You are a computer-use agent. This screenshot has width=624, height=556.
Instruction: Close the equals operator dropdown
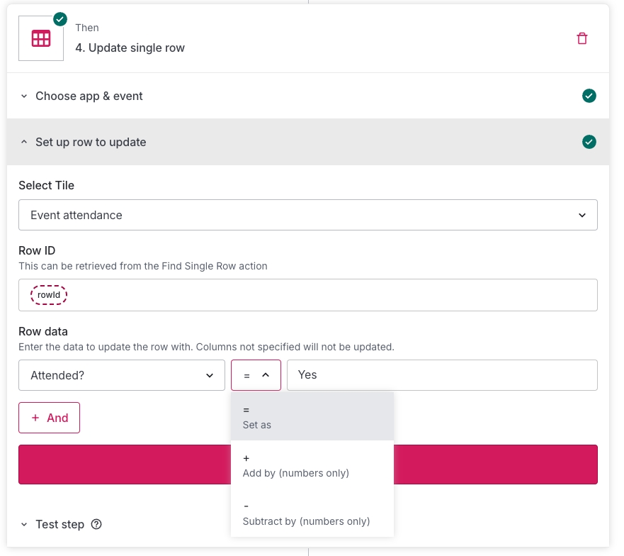click(x=256, y=375)
